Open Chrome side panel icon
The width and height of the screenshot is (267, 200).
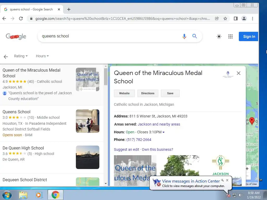coord(236,18)
